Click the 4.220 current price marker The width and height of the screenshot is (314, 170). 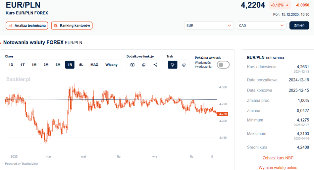click(x=222, y=114)
